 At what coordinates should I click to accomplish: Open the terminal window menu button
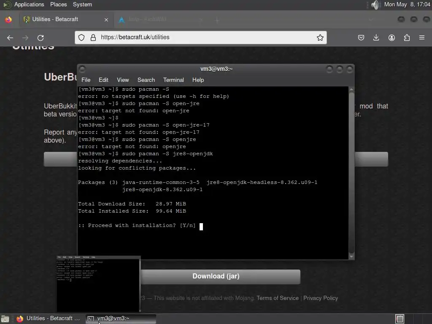tap(82, 69)
